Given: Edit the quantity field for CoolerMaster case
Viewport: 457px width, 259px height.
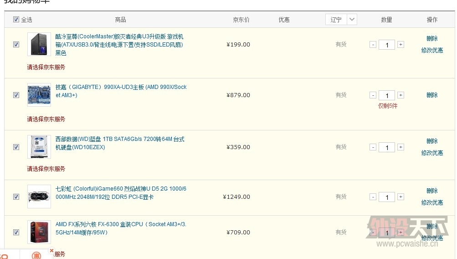Looking at the screenshot, I should (x=387, y=45).
